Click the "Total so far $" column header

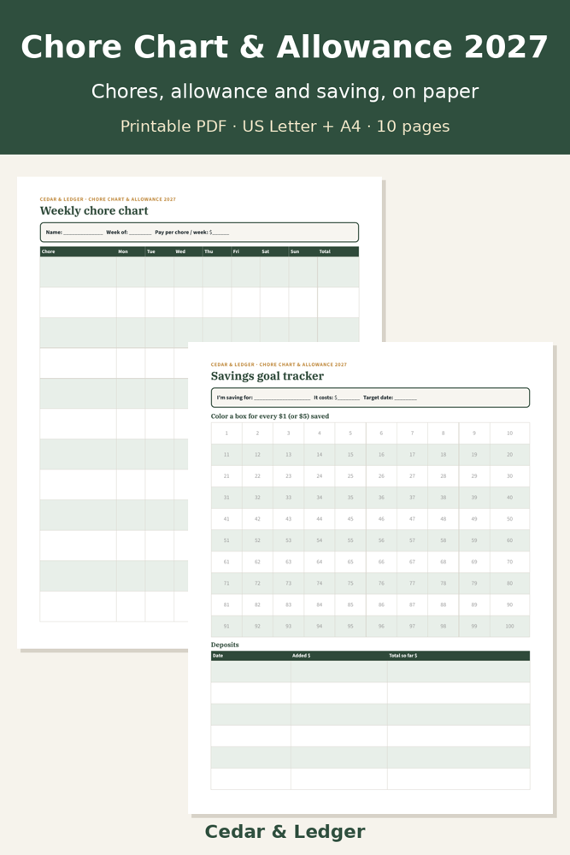pyautogui.click(x=458, y=656)
